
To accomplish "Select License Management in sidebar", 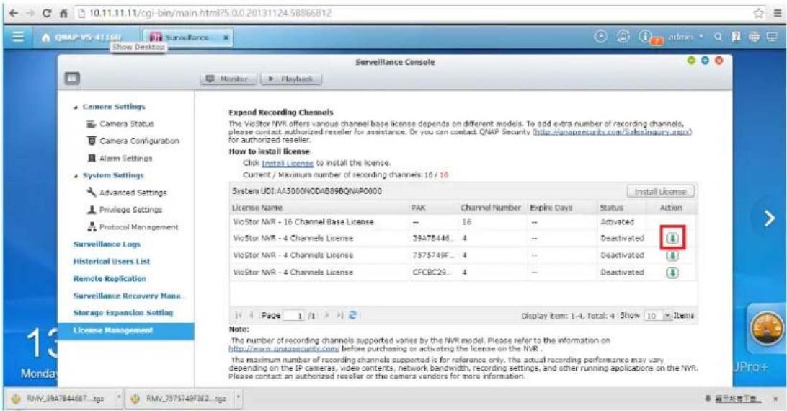I will [x=126, y=331].
